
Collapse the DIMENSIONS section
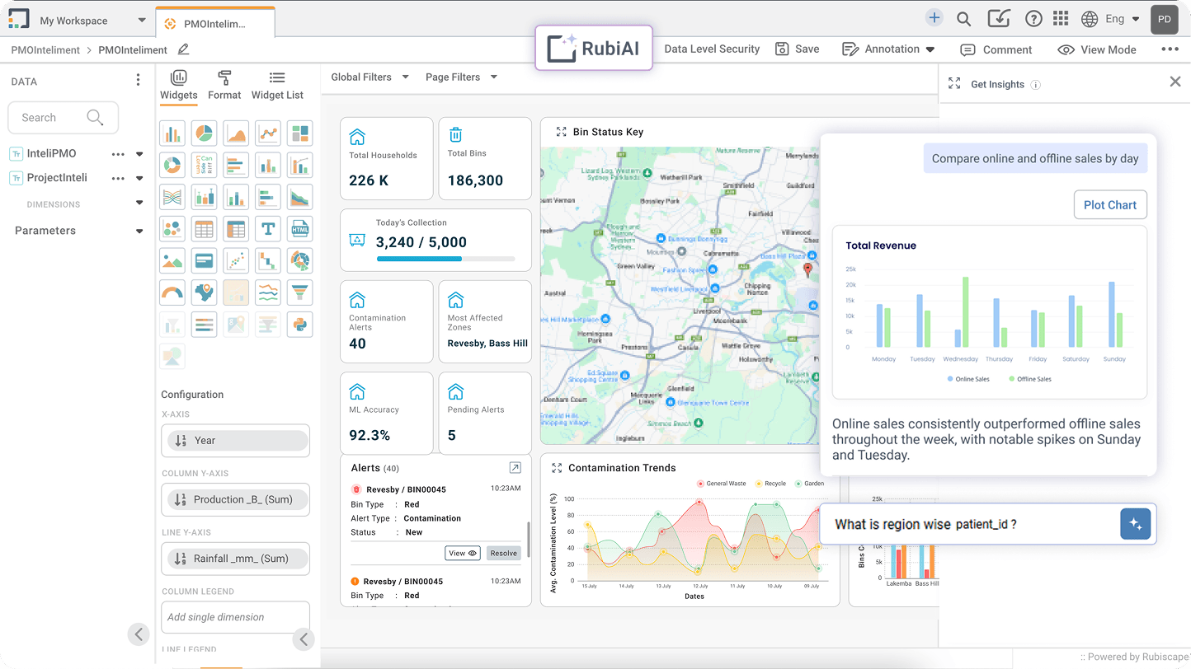[139, 204]
